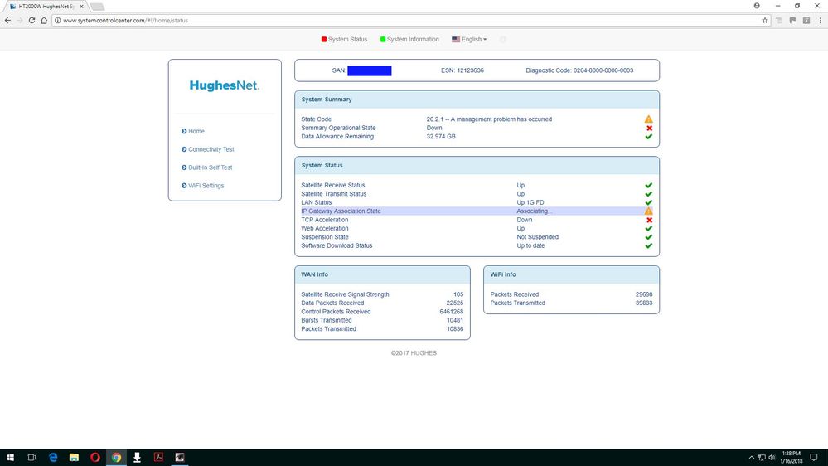Show hidden system tray icons
828x466 pixels.
(x=753, y=457)
